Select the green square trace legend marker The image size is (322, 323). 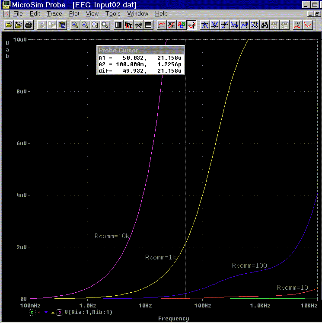pyautogui.click(x=32, y=312)
